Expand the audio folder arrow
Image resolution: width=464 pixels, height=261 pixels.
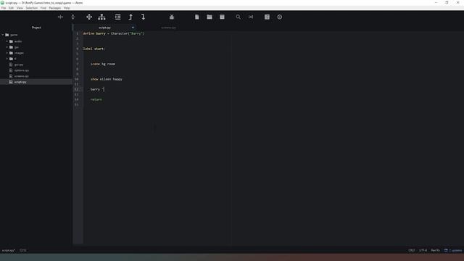click(7, 41)
